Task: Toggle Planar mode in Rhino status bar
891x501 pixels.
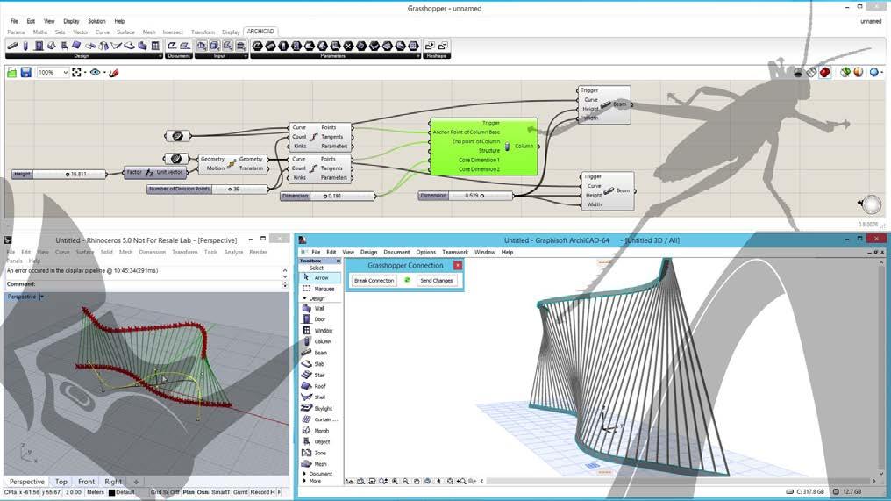Action: coord(189,492)
